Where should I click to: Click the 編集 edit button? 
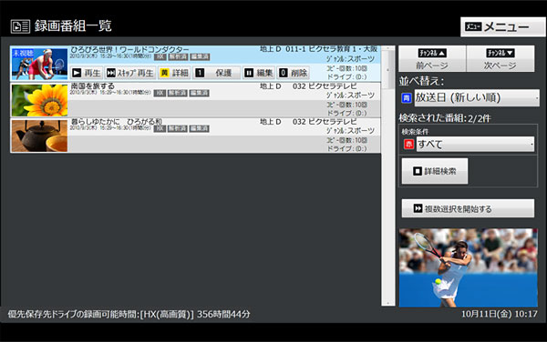259,73
